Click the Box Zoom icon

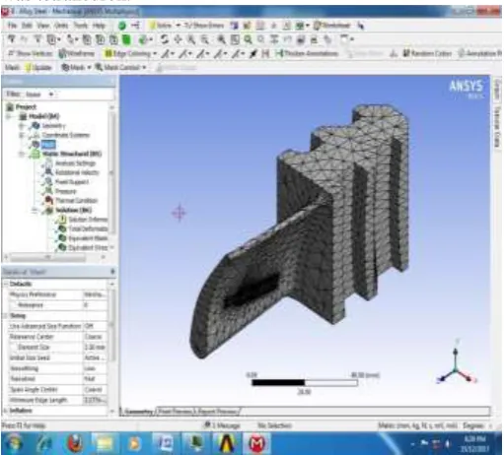pos(205,39)
